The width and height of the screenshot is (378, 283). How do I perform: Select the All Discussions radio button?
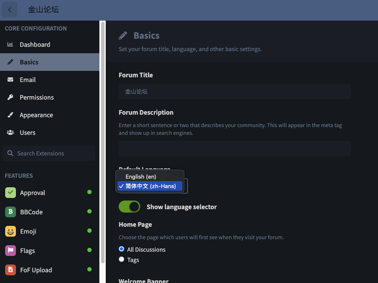[122, 249]
